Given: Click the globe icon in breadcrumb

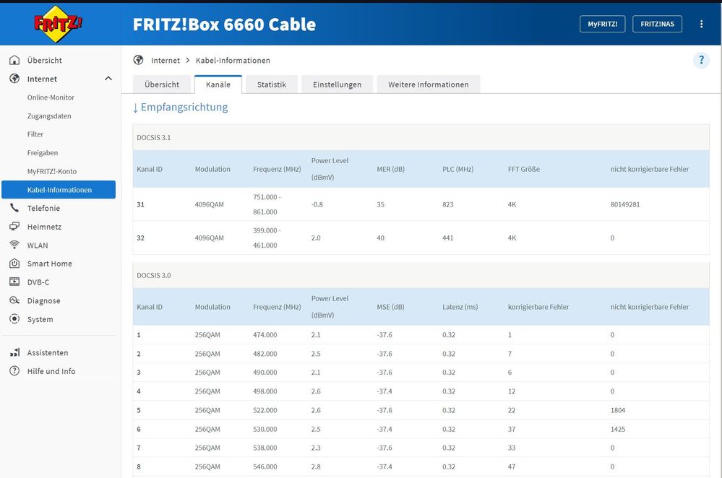Looking at the screenshot, I should (x=139, y=60).
